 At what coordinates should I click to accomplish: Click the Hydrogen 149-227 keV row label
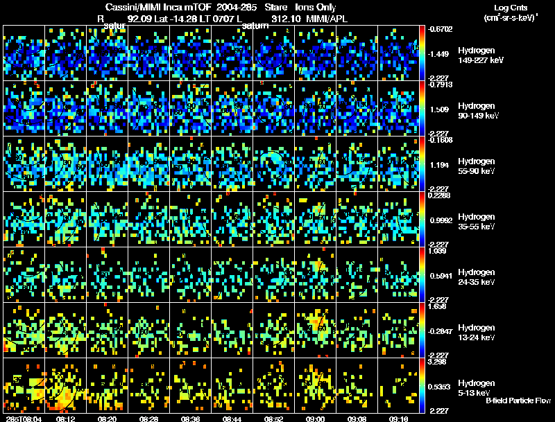pyautogui.click(x=481, y=55)
